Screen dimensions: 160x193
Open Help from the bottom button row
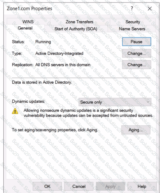tap(142, 186)
